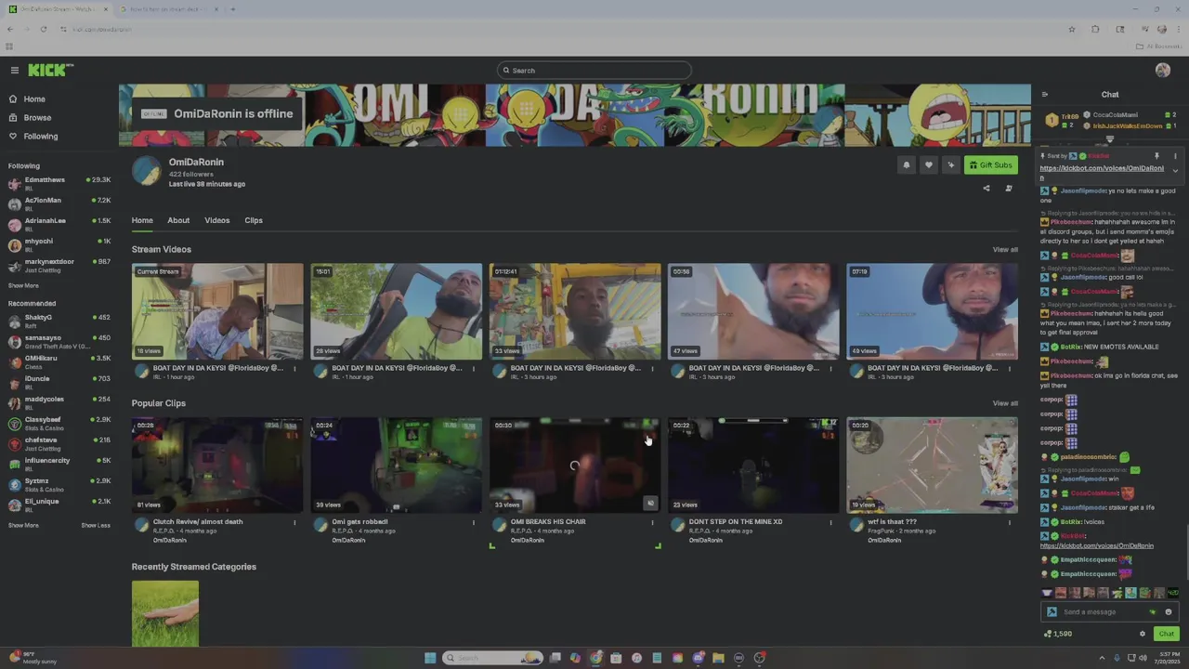This screenshot has width=1189, height=669.
Task: Open Ac7ionMan channel in sidebar
Action: [59, 203]
